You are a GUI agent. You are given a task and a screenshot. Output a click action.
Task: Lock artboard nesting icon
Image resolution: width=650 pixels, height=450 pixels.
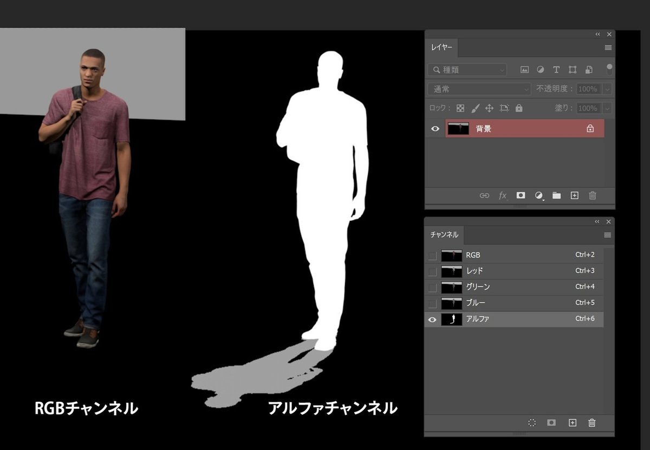click(504, 108)
